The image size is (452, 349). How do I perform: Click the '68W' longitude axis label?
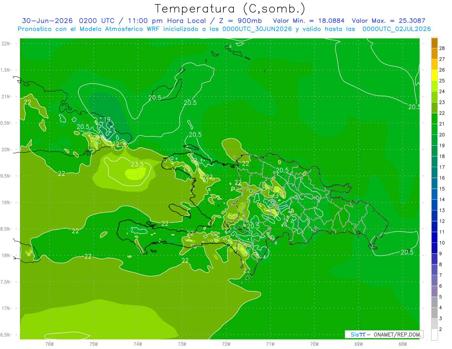click(403, 344)
